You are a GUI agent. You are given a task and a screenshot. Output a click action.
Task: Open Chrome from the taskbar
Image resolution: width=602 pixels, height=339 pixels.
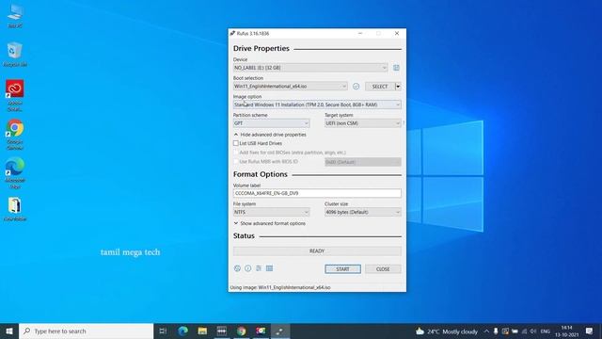pyautogui.click(x=241, y=331)
